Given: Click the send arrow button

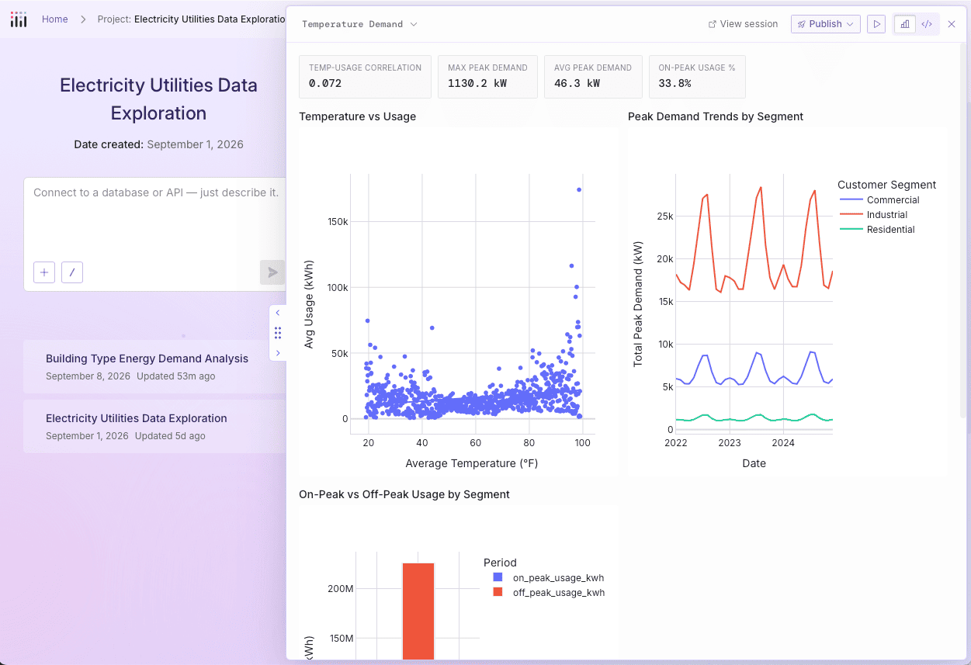Looking at the screenshot, I should [272, 272].
